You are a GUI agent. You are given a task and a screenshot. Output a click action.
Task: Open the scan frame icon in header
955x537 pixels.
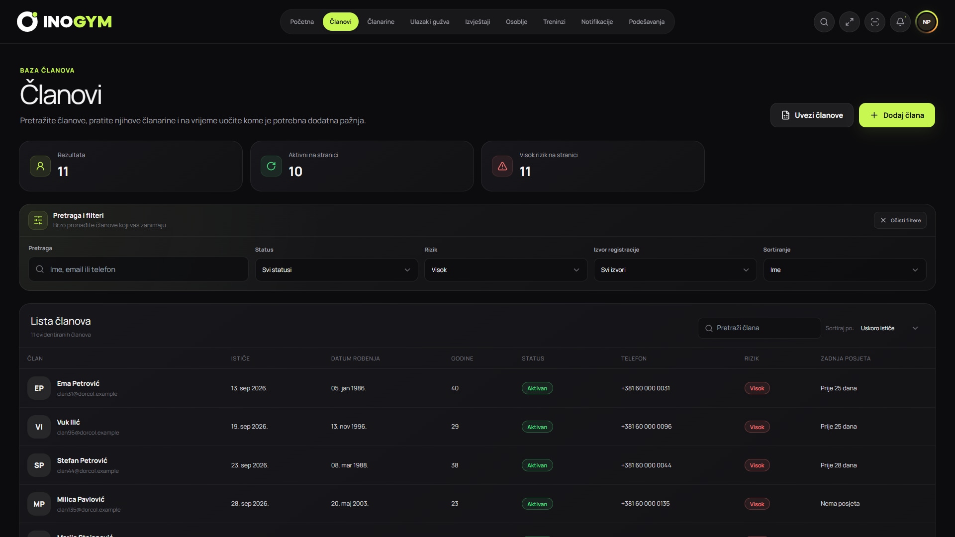click(874, 22)
